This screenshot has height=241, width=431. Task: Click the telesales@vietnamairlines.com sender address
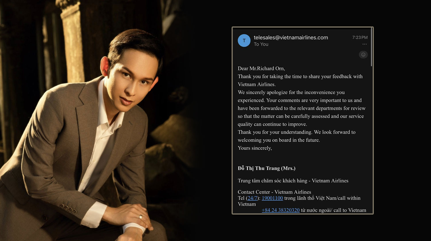[x=291, y=37]
